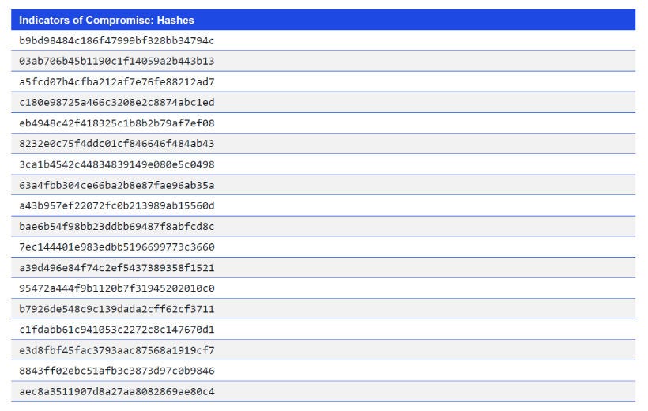Screen dimensions: 648x411
Task: Click hash a5fcd07b4cfba212af7e76fe88212ad7
Action: point(116,82)
